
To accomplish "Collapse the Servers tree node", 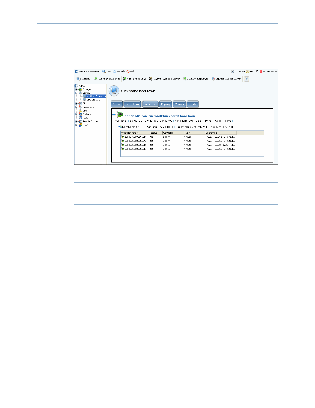I will 76,93.
